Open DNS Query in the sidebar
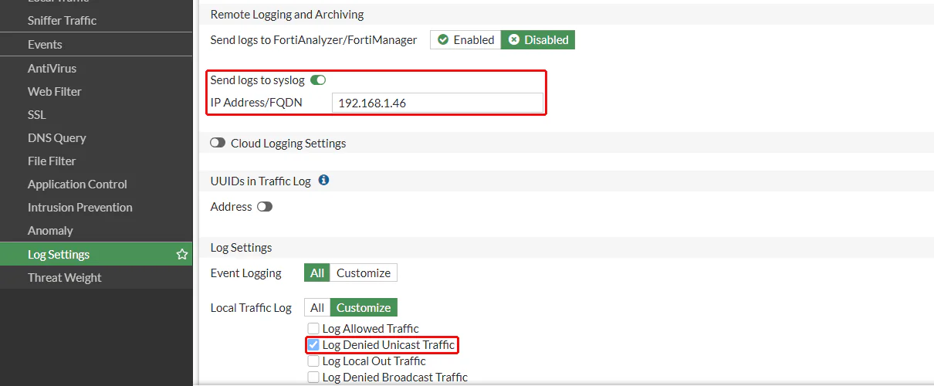 point(96,137)
